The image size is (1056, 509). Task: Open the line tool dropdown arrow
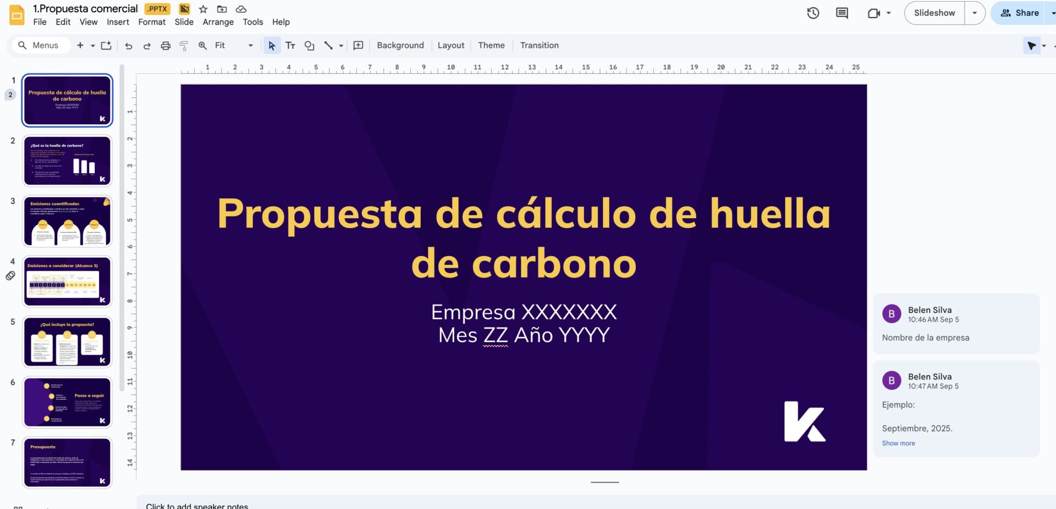click(341, 46)
